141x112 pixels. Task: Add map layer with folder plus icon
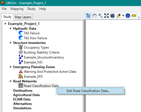(x=119, y=16)
